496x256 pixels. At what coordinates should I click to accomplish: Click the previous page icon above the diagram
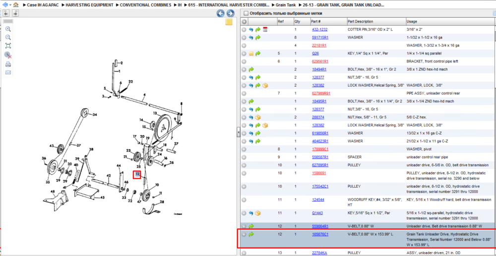(6, 13)
